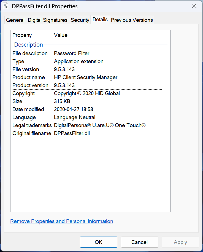The width and height of the screenshot is (203, 252).
Task: Open the Previous Versions tab
Action: tap(132, 20)
